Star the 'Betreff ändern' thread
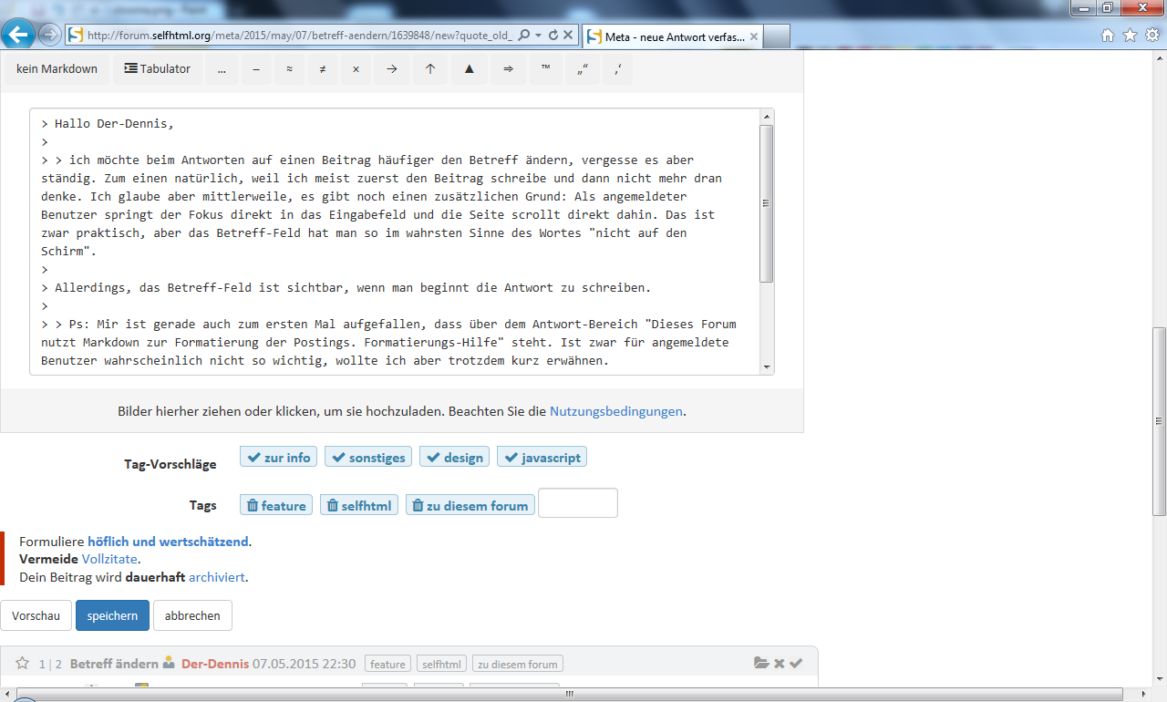Screen dimensions: 1167x702 (x=23, y=663)
